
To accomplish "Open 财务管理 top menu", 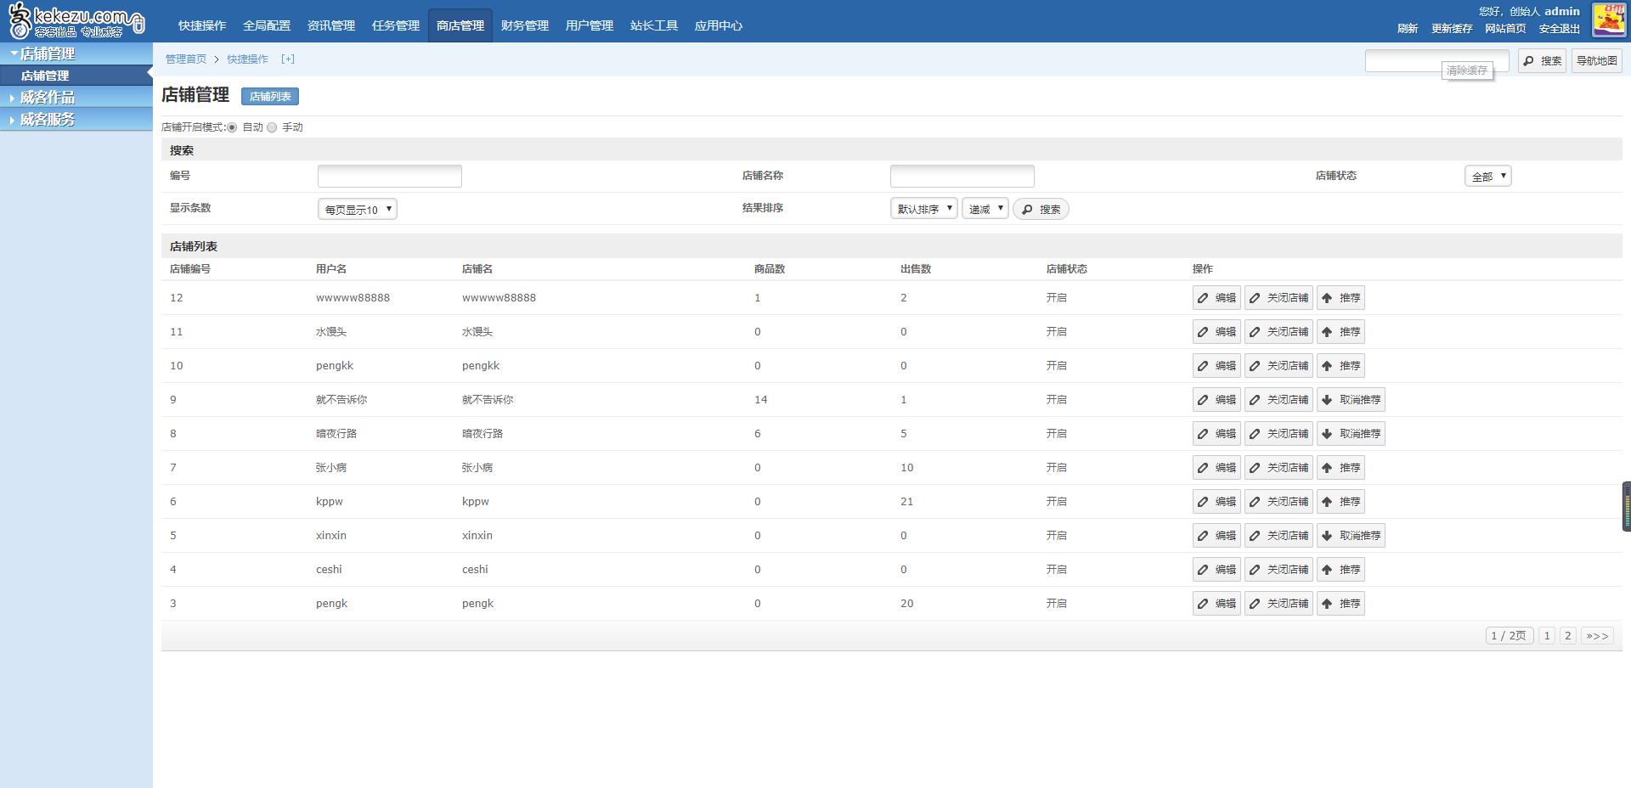I will pos(525,25).
